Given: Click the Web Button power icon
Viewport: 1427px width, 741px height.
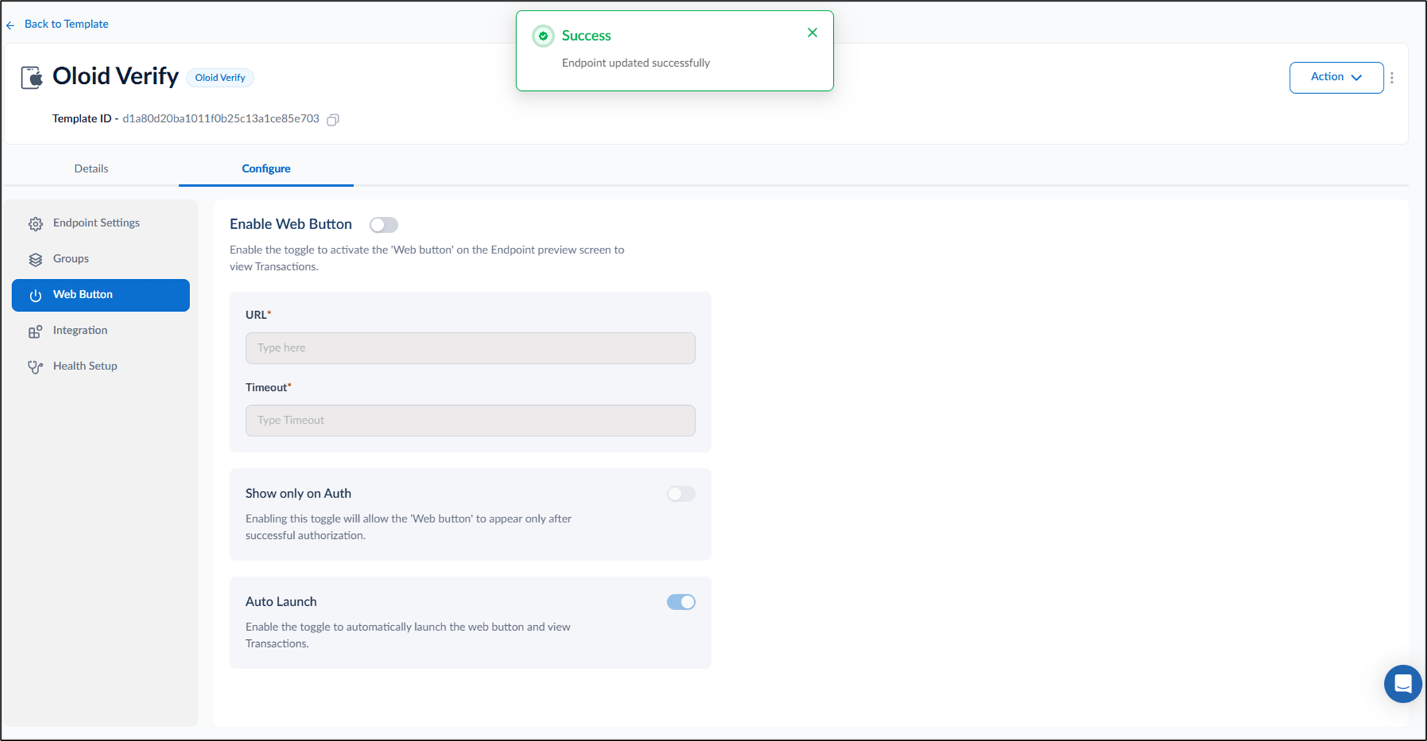Looking at the screenshot, I should click(x=36, y=295).
